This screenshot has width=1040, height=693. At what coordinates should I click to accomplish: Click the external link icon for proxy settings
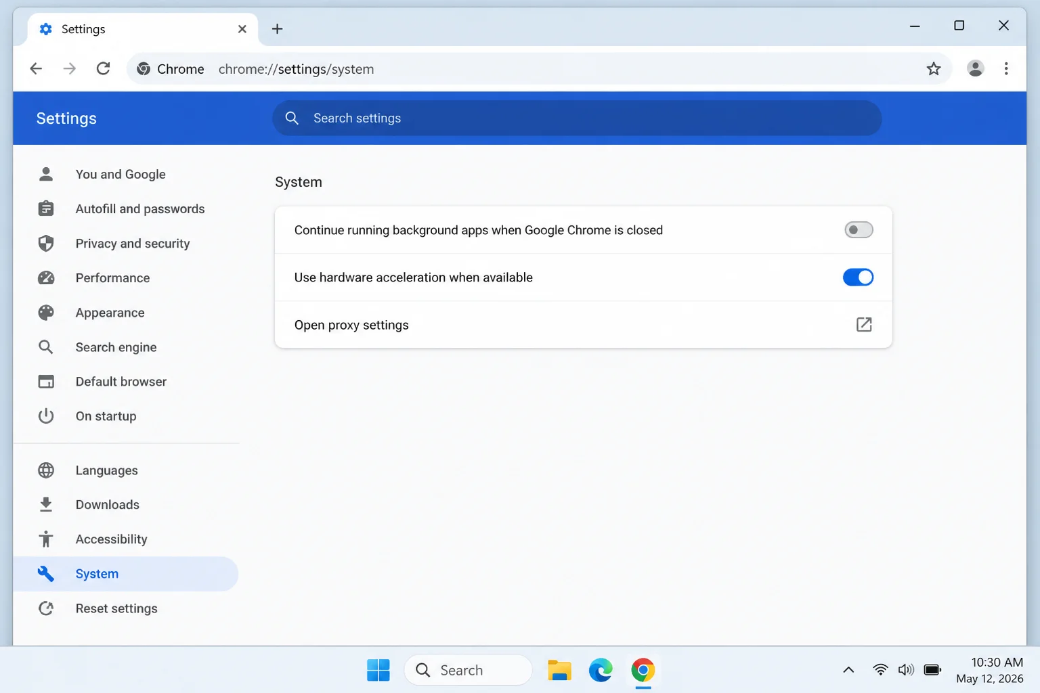tap(864, 325)
